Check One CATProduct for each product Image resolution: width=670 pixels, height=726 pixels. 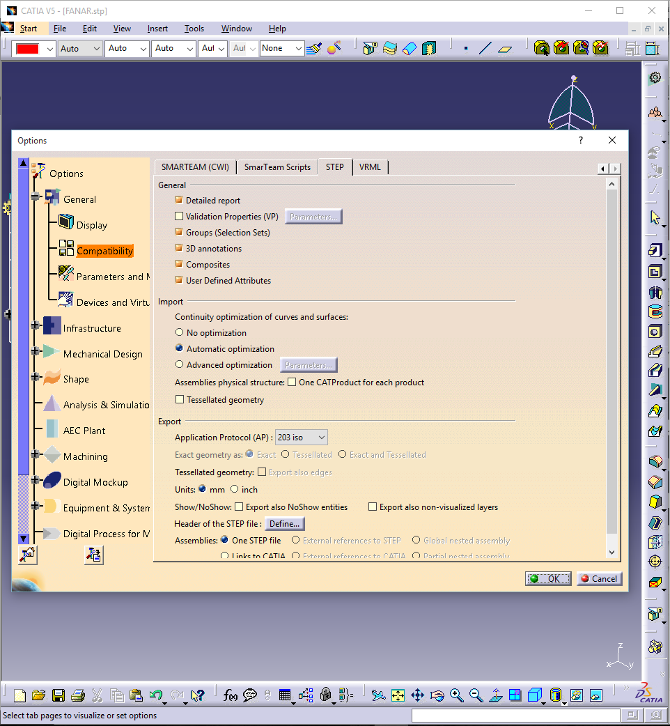click(x=292, y=382)
